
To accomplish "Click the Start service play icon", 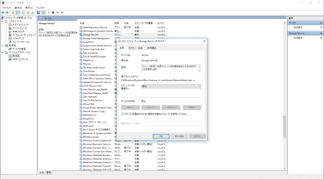I will tap(49, 12).
